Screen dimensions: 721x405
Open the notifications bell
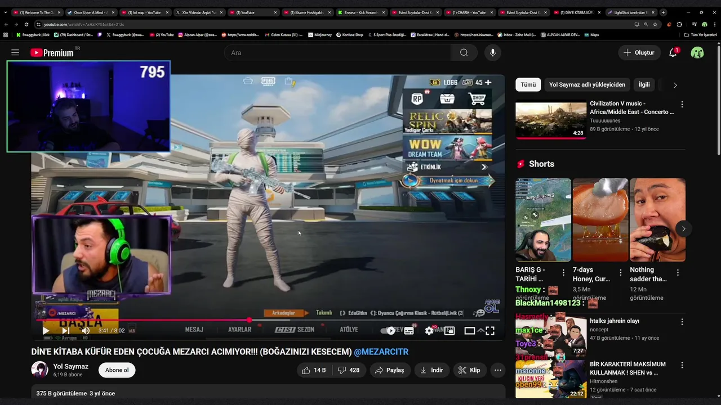click(673, 52)
